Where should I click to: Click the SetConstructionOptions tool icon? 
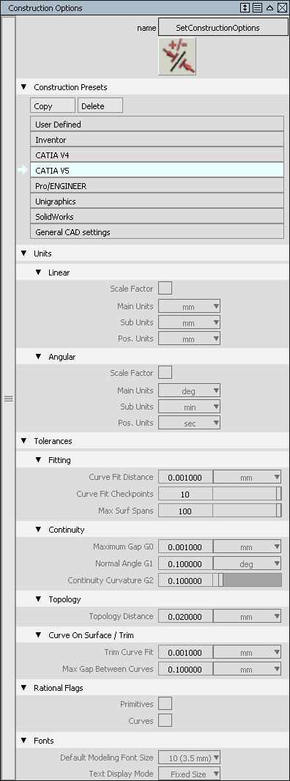pos(177,56)
